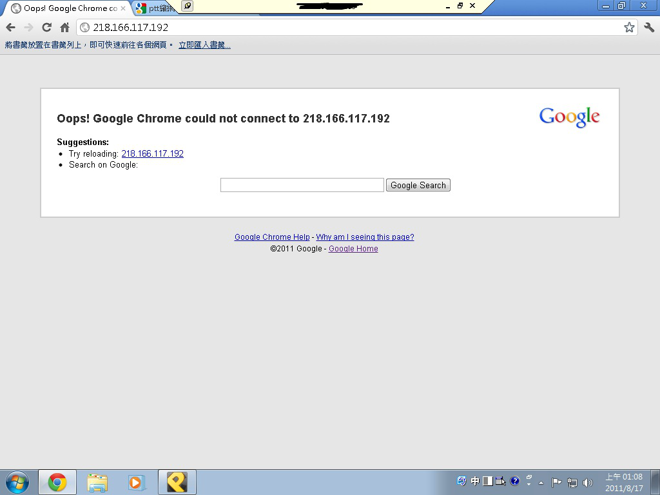Screen dimensions: 660x495
Task: Click the blue ㄅ input method icon
Action: click(461, 481)
